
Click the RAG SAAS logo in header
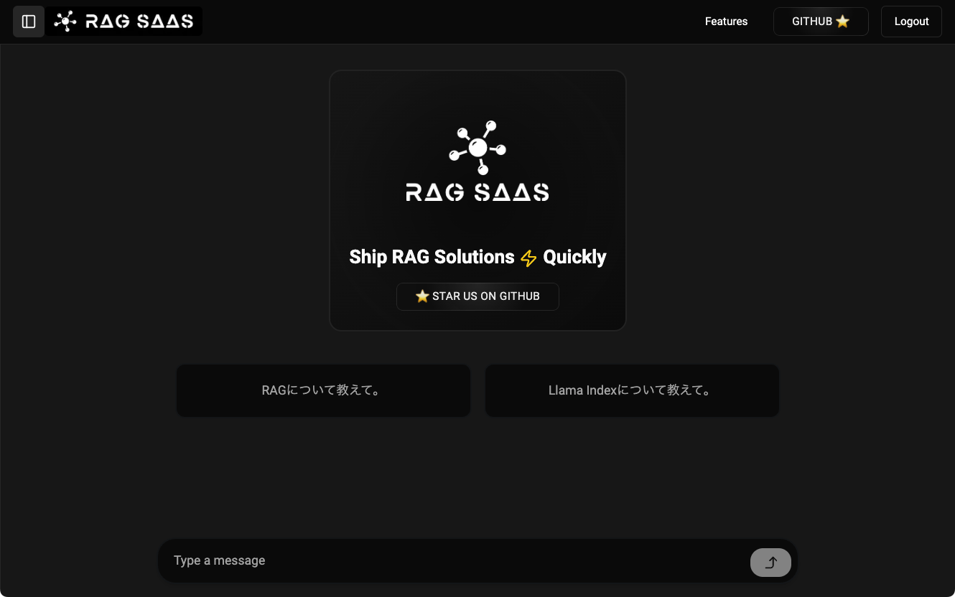click(124, 22)
